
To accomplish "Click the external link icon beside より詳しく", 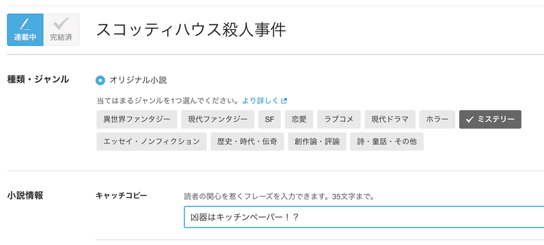I will coord(284,101).
